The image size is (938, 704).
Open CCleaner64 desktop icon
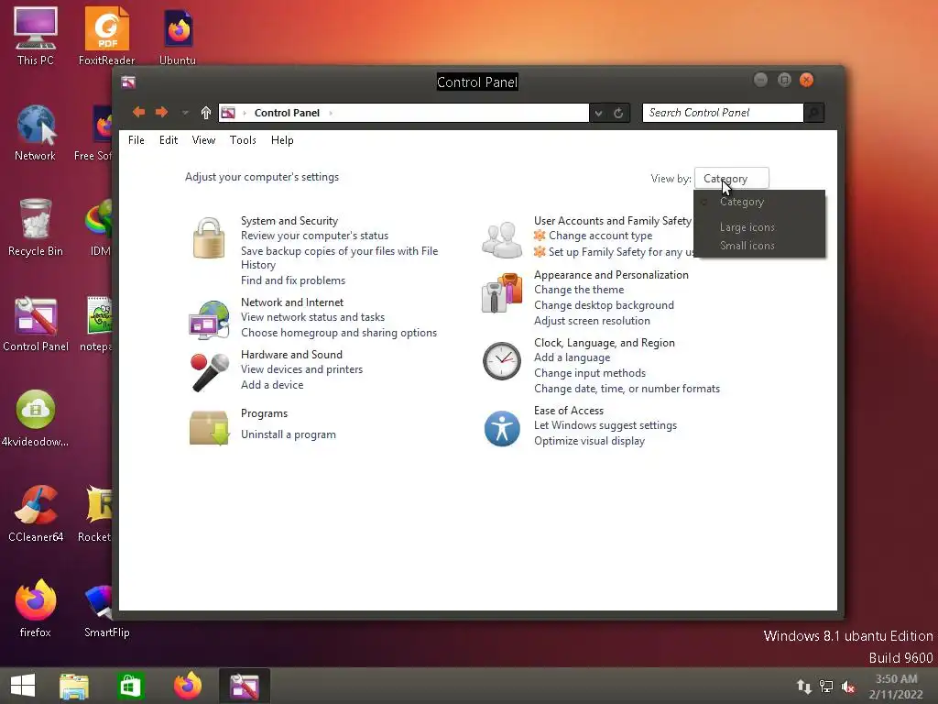tap(36, 514)
